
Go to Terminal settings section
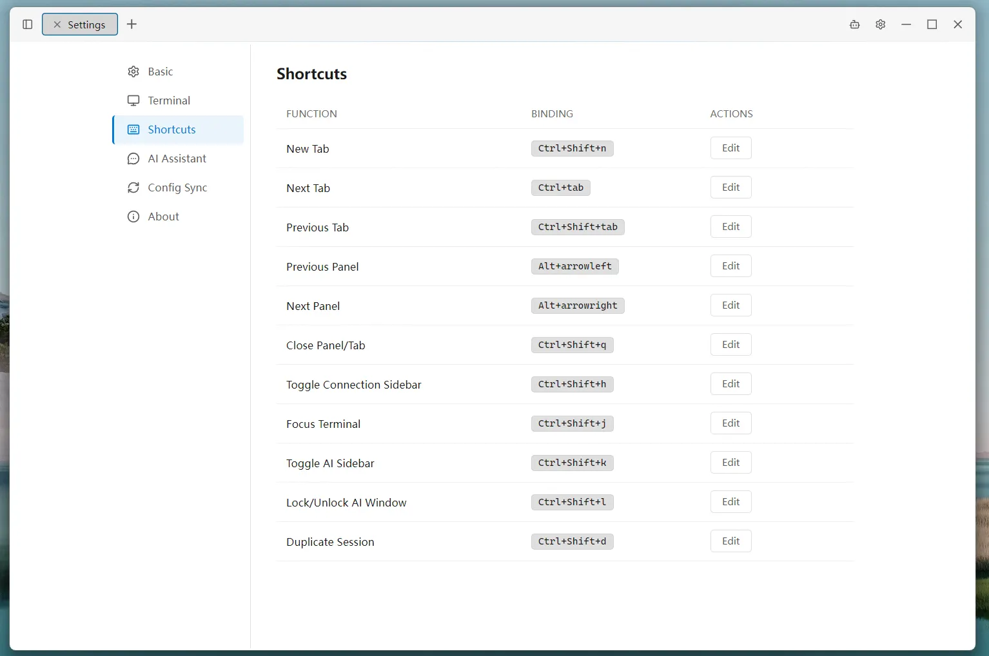[x=179, y=101]
